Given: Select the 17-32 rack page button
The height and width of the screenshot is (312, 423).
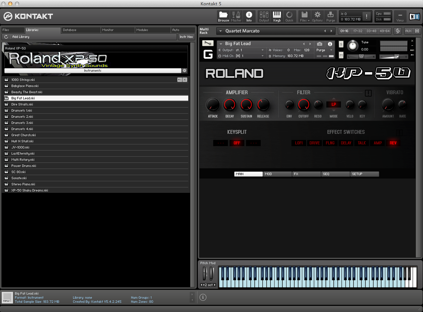Looking at the screenshot, I should point(358,31).
